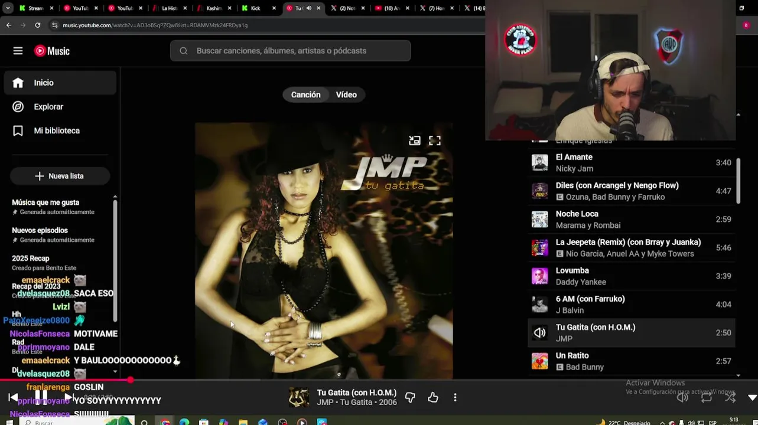Close the Kick browser tab

click(274, 8)
